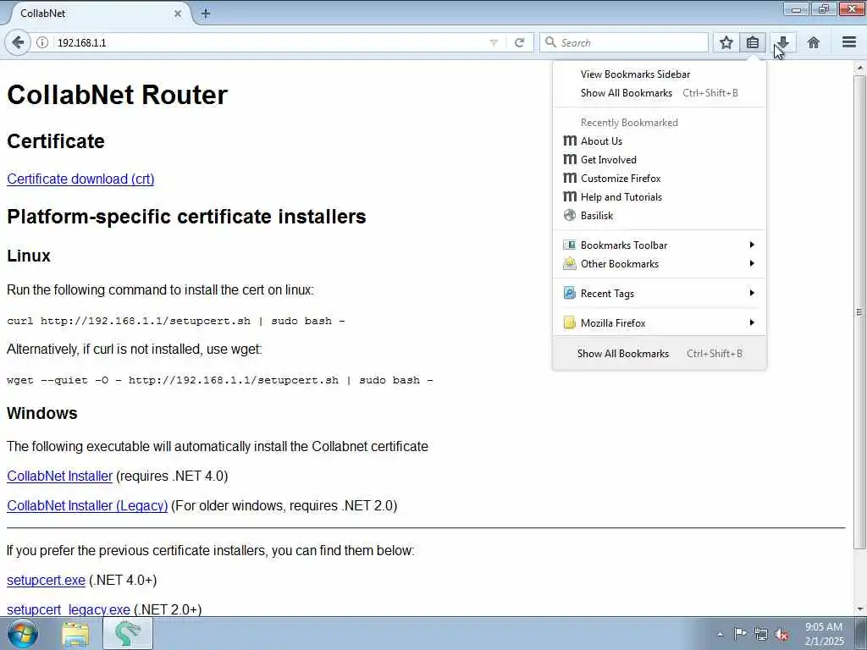The image size is (867, 650).
Task: Click scrollbar down arrow
Action: pos(859,609)
